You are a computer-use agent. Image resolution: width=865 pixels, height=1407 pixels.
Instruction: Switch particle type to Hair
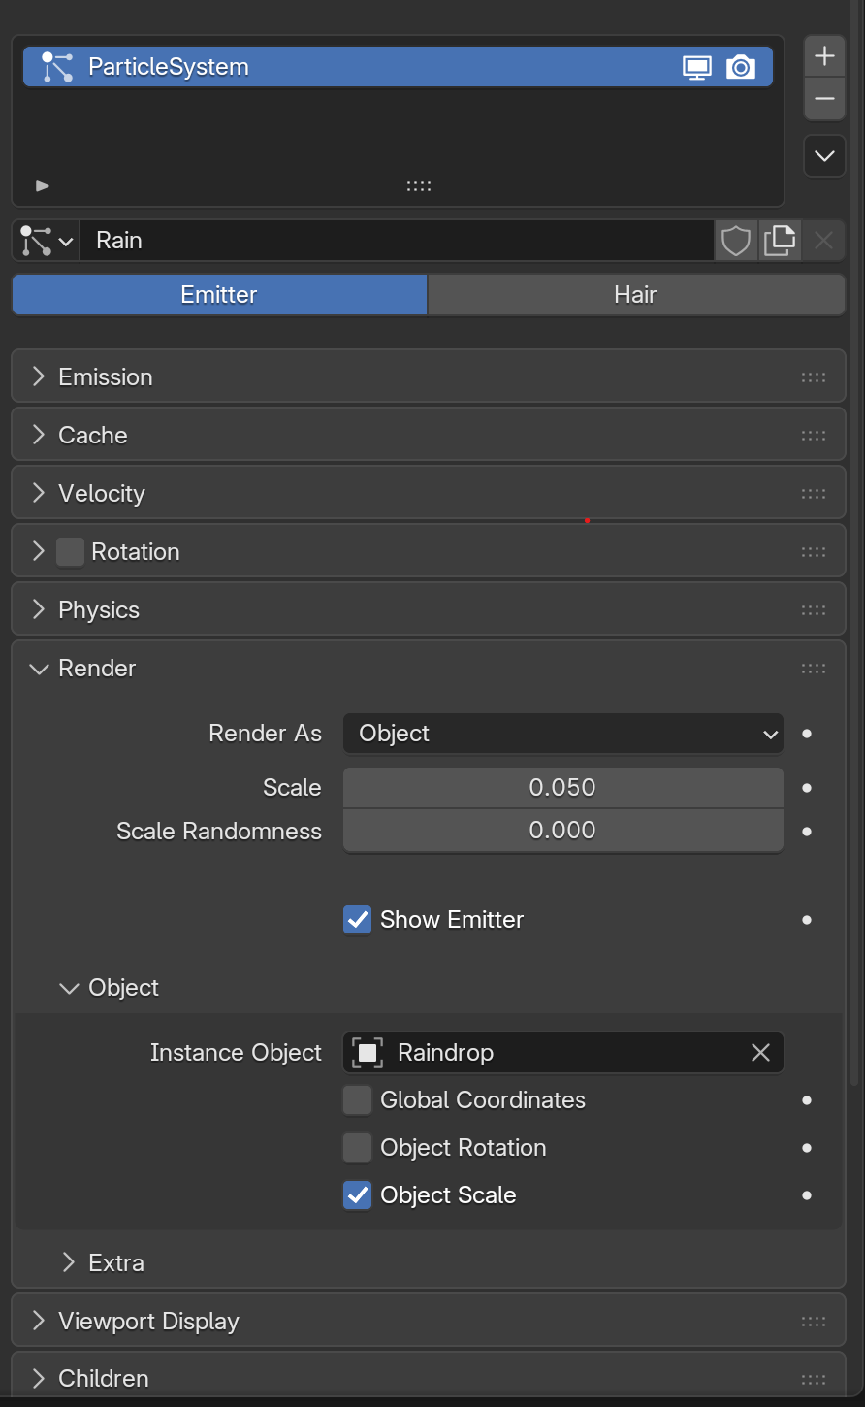(x=636, y=295)
